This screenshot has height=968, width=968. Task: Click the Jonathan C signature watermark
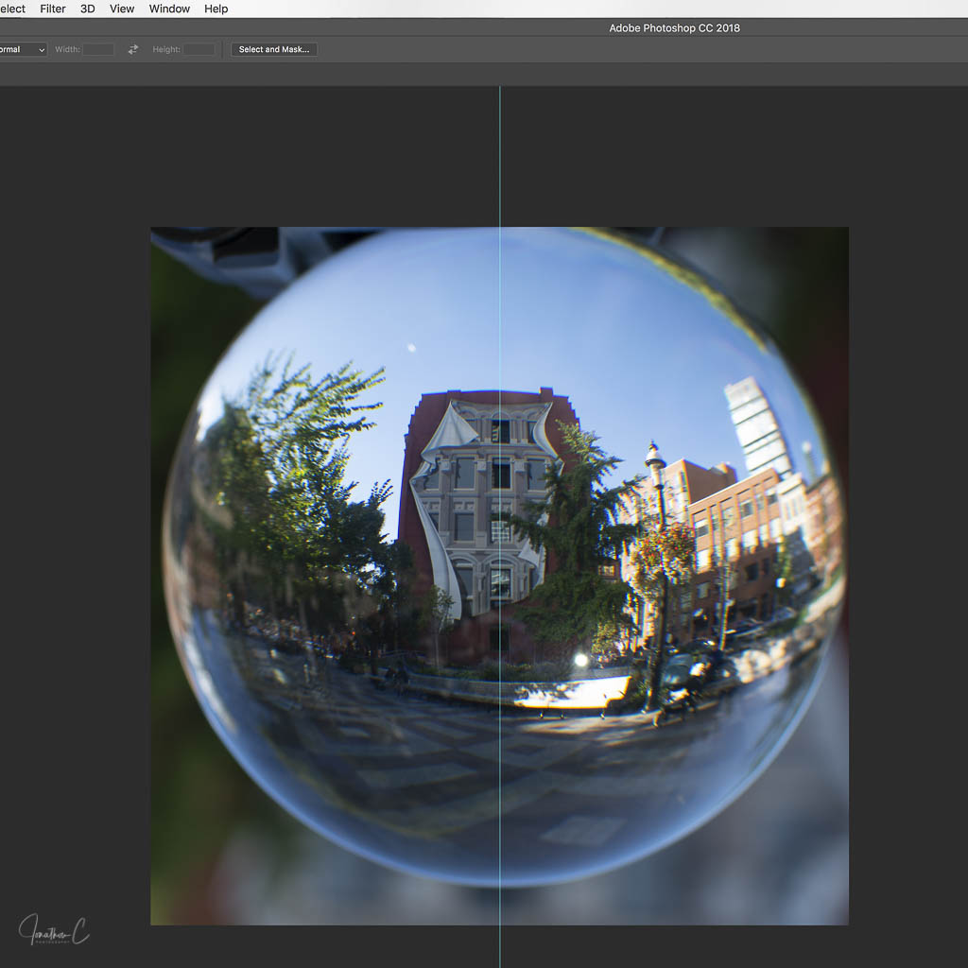(x=54, y=929)
